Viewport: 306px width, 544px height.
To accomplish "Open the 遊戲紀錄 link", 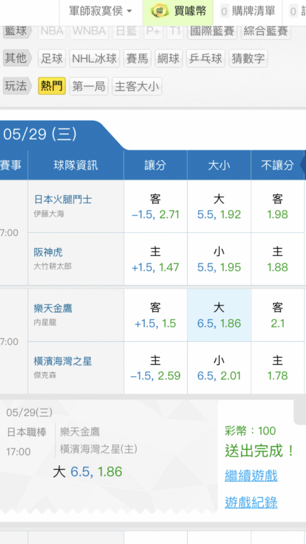I will pyautogui.click(x=251, y=502).
